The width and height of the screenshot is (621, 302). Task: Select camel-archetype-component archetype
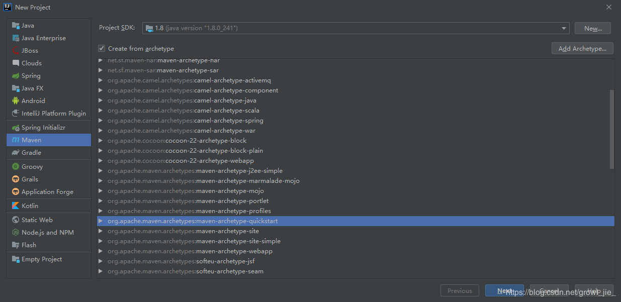click(356, 90)
